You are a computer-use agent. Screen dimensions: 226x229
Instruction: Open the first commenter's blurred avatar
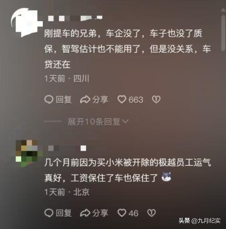(26, 22)
